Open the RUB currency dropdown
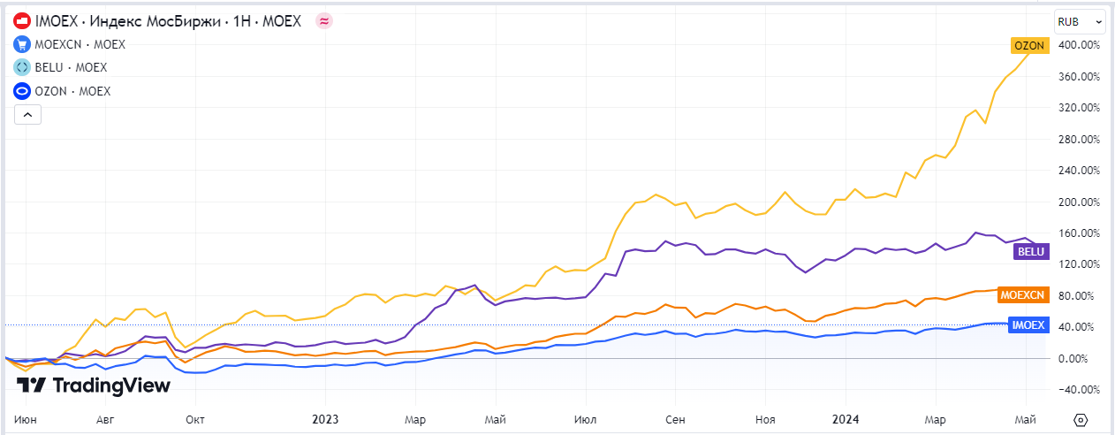The width and height of the screenshot is (1115, 435). [x=1080, y=21]
